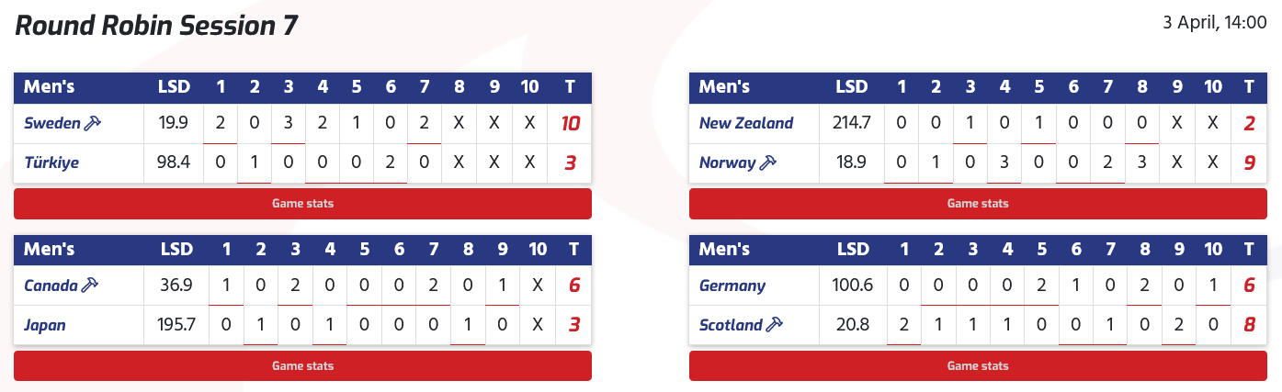Click Norway's total score of 9
The width and height of the screenshot is (1282, 392).
pos(1248,163)
